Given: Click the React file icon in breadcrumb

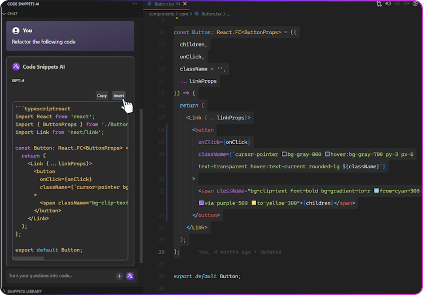Looking at the screenshot, I should [197, 14].
